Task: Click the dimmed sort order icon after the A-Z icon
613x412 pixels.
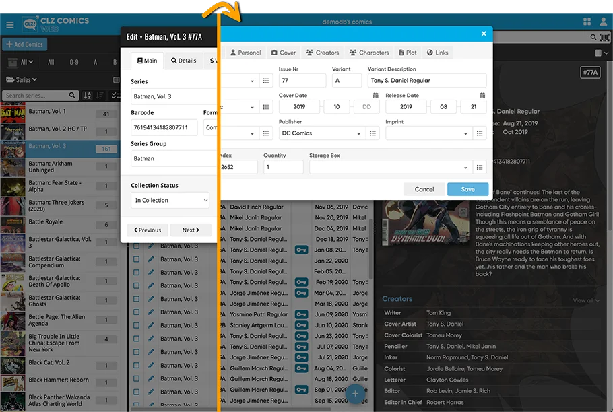Action: tap(100, 96)
